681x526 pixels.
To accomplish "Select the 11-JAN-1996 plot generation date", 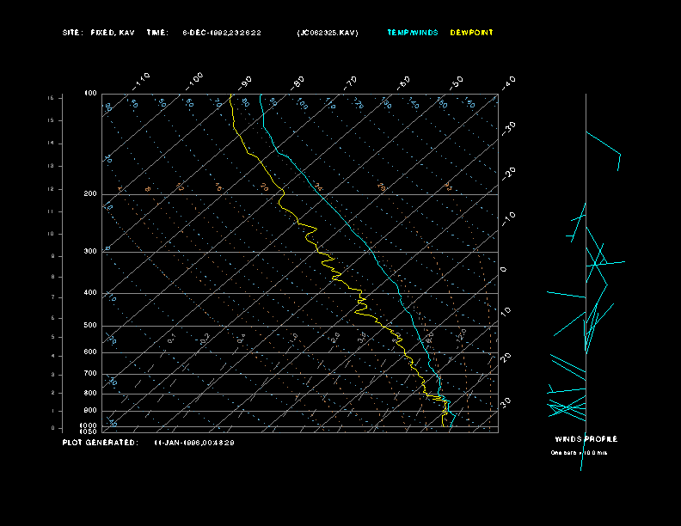I will 194,443.
